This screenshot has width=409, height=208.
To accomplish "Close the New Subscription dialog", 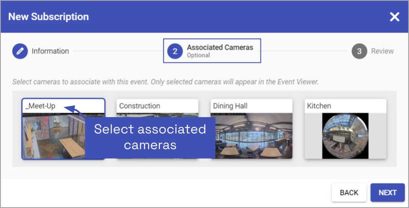I will coord(395,17).
